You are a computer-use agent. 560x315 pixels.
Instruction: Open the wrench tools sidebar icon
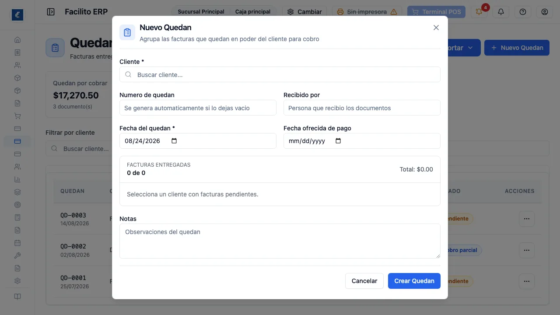(x=17, y=255)
